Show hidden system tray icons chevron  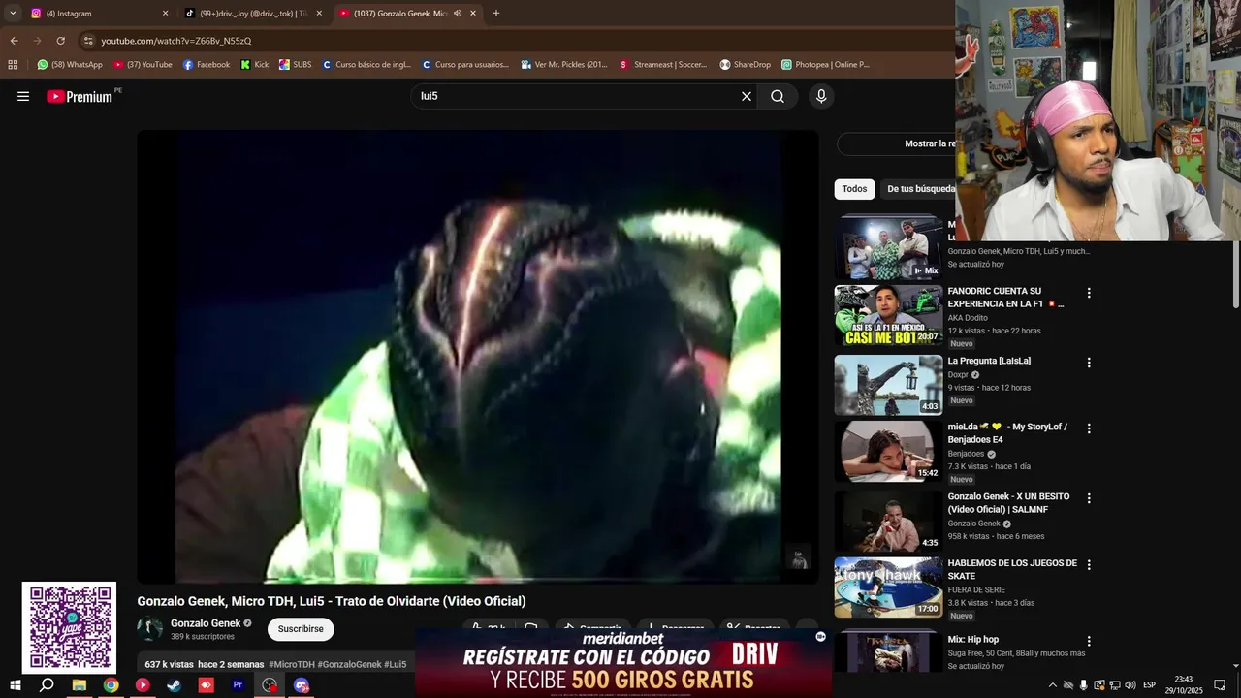tap(1053, 685)
